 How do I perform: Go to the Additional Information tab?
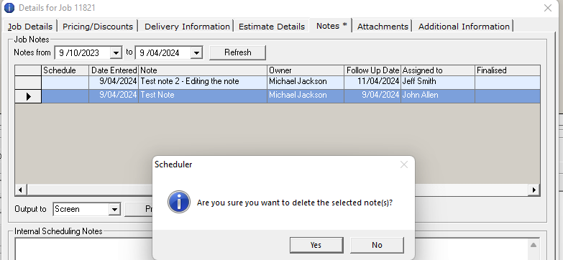pos(464,27)
